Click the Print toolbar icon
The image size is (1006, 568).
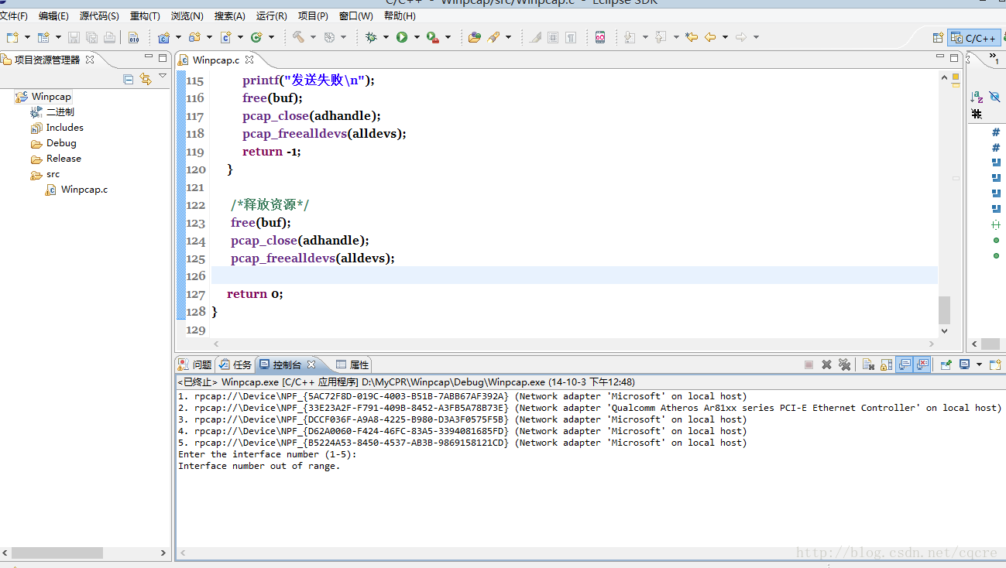click(109, 37)
